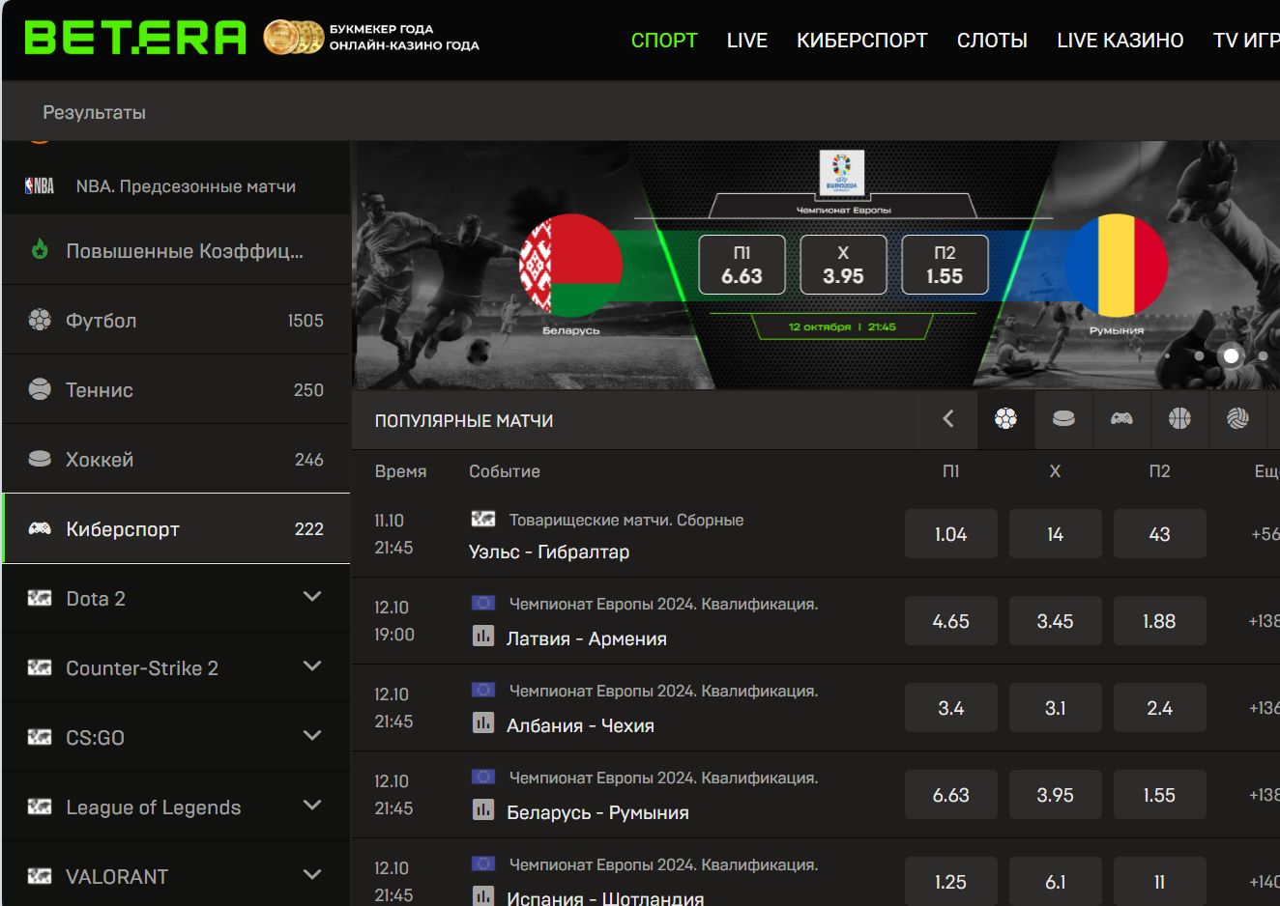Expand the Dota 2 section
Image resolution: width=1280 pixels, height=906 pixels.
[312, 597]
